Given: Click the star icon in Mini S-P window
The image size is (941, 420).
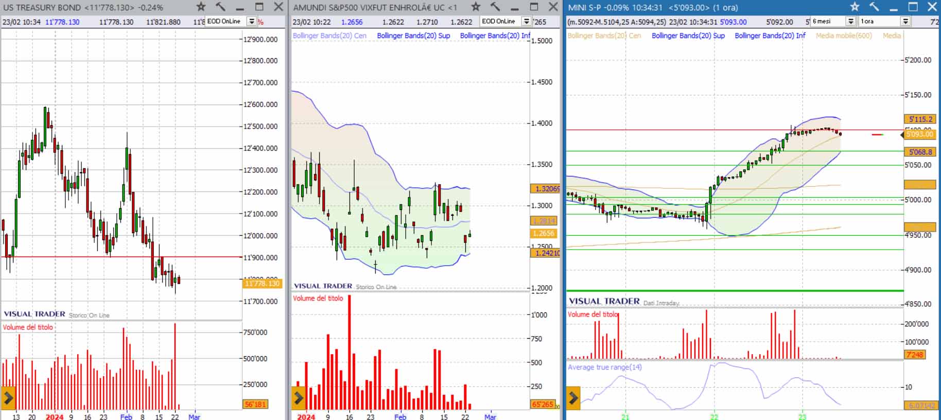Looking at the screenshot, I should (x=855, y=7).
